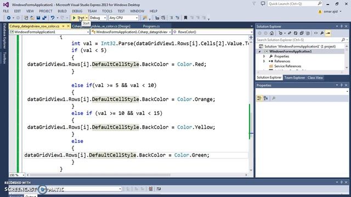Open the Toolbox side tab
The width and height of the screenshot is (351, 197).
click(4, 58)
